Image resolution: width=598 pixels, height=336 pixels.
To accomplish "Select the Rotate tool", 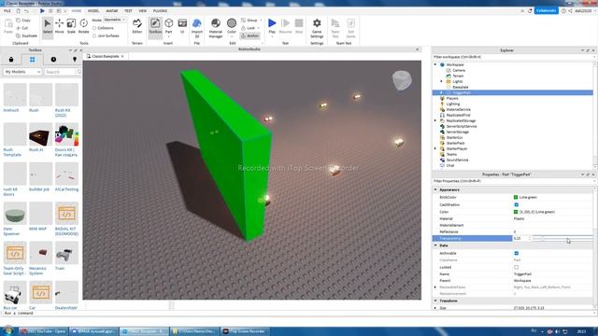I will [x=83, y=26].
